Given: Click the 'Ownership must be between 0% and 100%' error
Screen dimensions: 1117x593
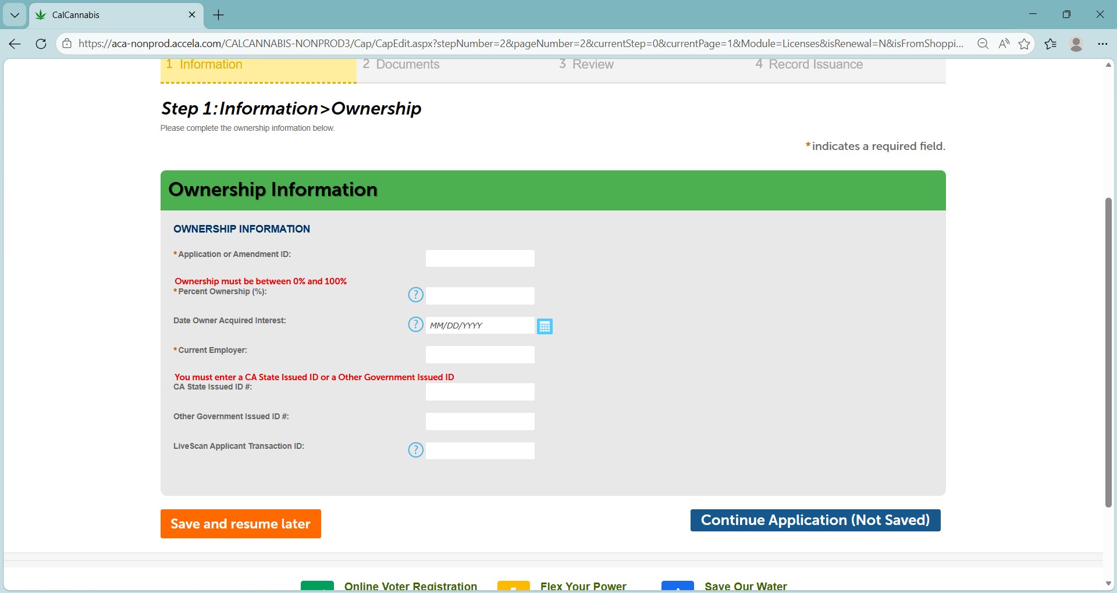Looking at the screenshot, I should [x=261, y=281].
